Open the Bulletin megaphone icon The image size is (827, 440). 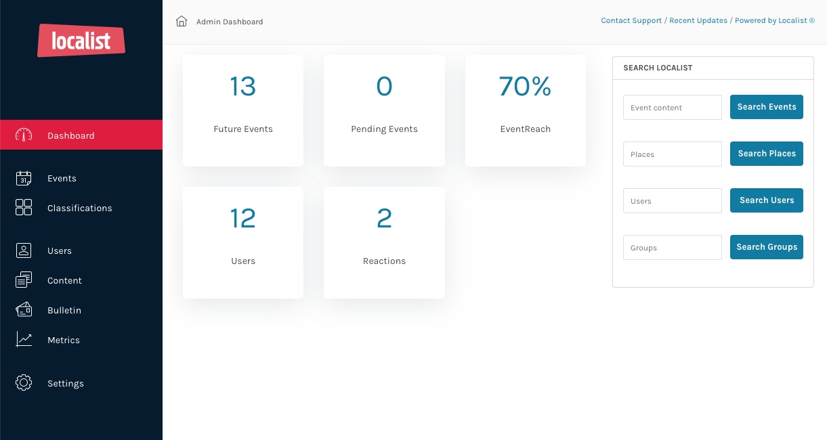point(24,310)
